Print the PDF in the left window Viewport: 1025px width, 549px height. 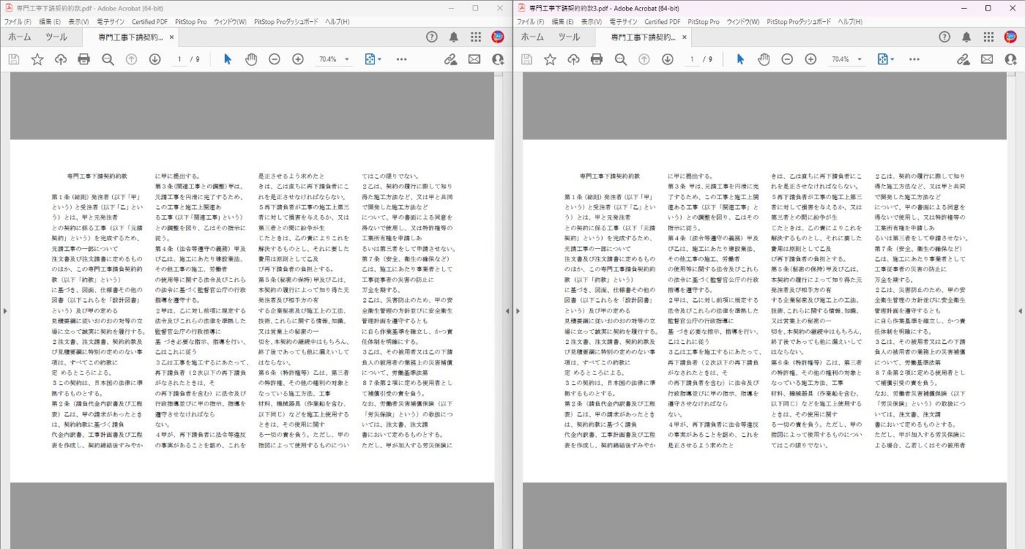[84, 59]
